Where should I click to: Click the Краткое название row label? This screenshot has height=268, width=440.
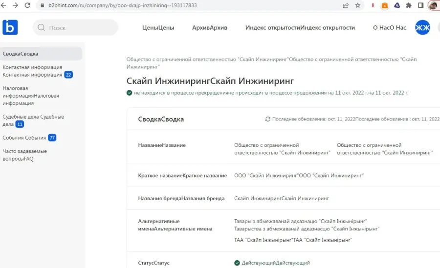point(182,175)
